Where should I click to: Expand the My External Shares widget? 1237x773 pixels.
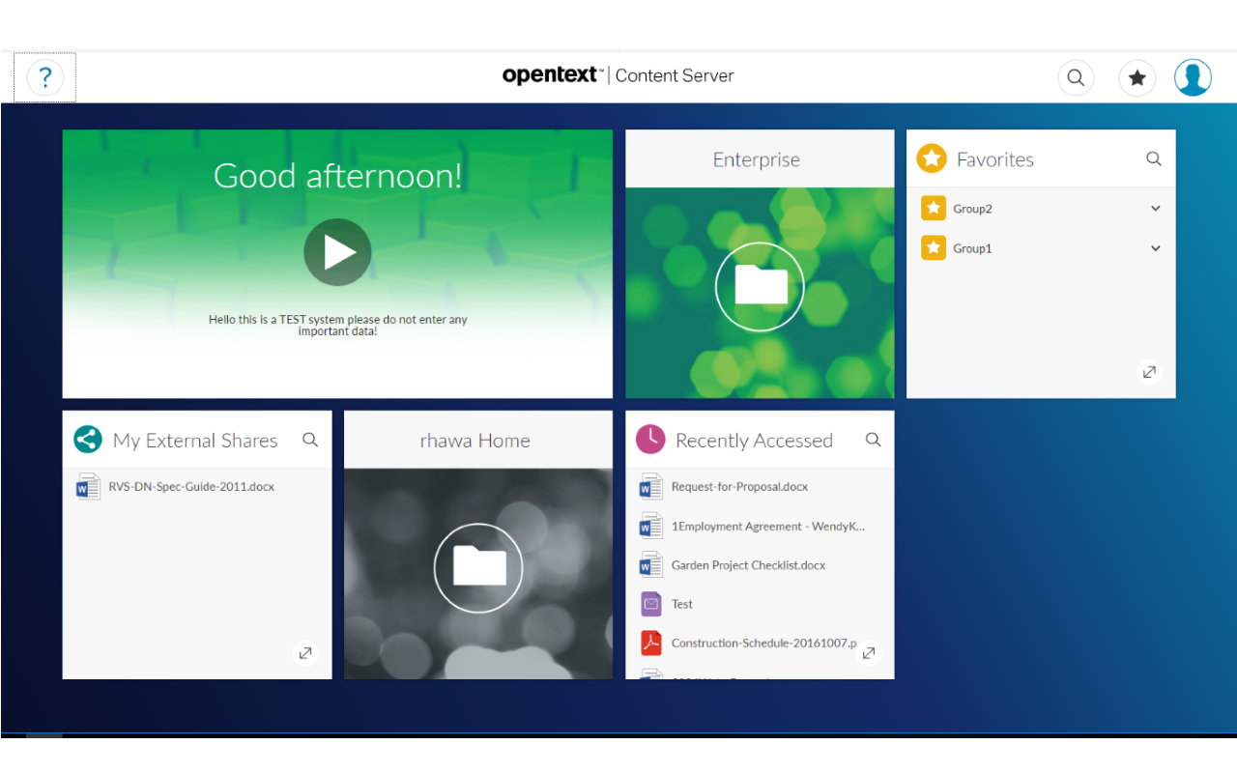(305, 652)
